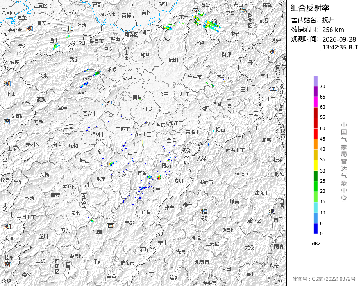The image size is (361, 286).
Task: Click the 井冈山市 label on map
Action: 26,217
